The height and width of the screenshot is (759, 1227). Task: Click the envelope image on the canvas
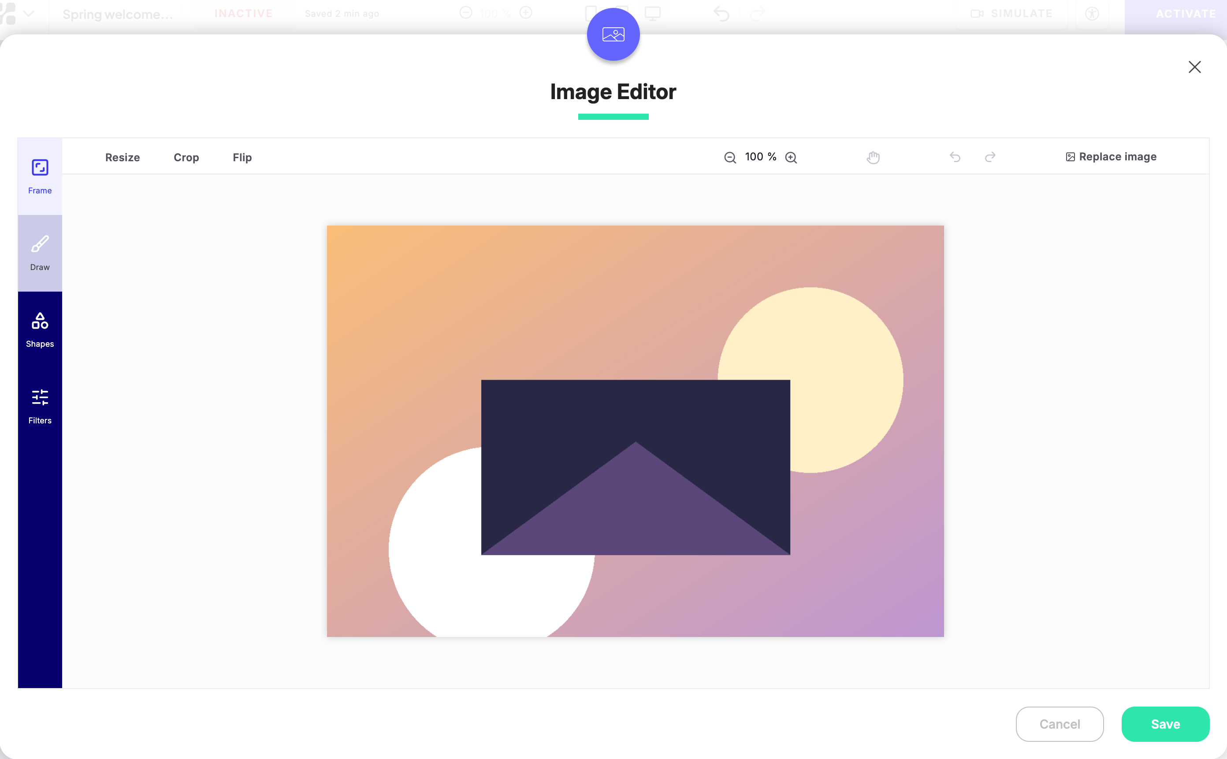pyautogui.click(x=636, y=467)
